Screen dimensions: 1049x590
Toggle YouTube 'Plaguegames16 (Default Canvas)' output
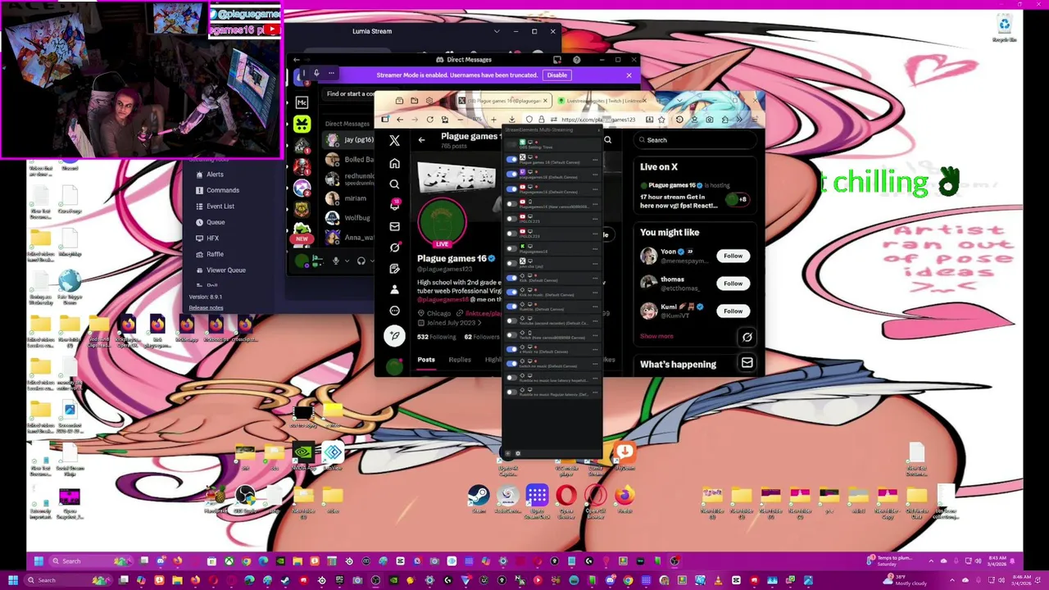(x=512, y=189)
